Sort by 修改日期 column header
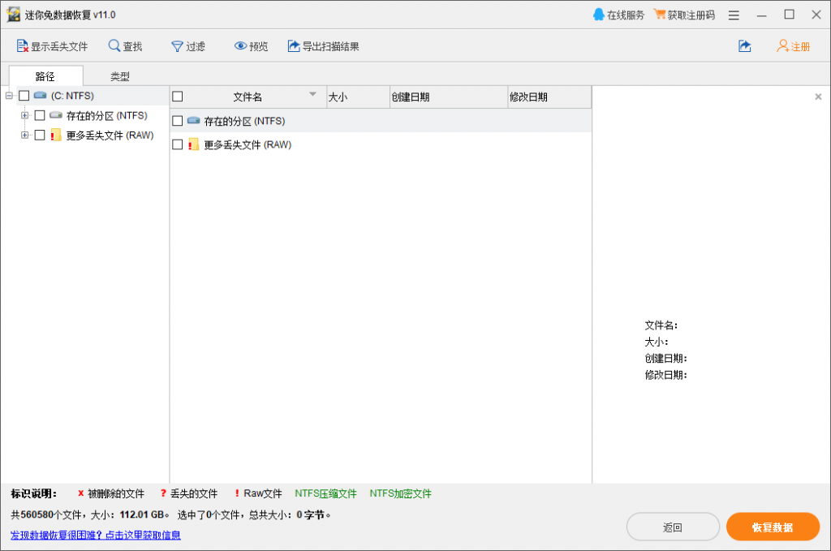 pyautogui.click(x=549, y=97)
